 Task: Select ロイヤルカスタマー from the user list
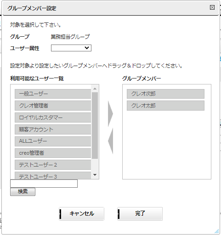tap(53, 117)
